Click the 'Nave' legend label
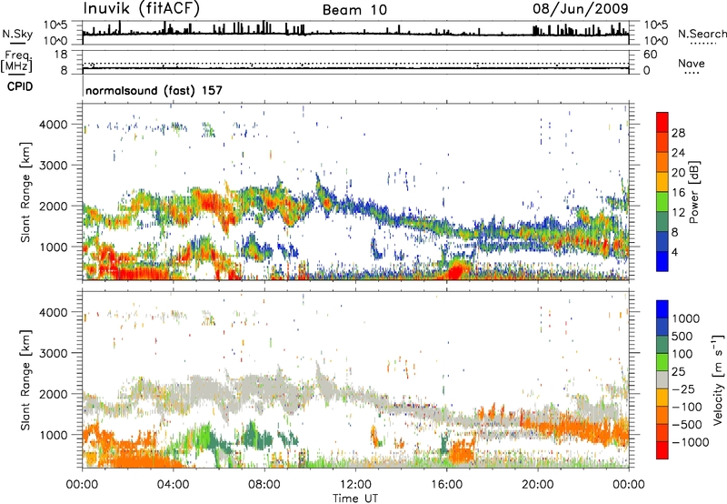This screenshot has height=504, width=727. [x=692, y=64]
